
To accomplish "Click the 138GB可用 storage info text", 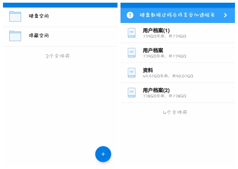I will (164, 96).
